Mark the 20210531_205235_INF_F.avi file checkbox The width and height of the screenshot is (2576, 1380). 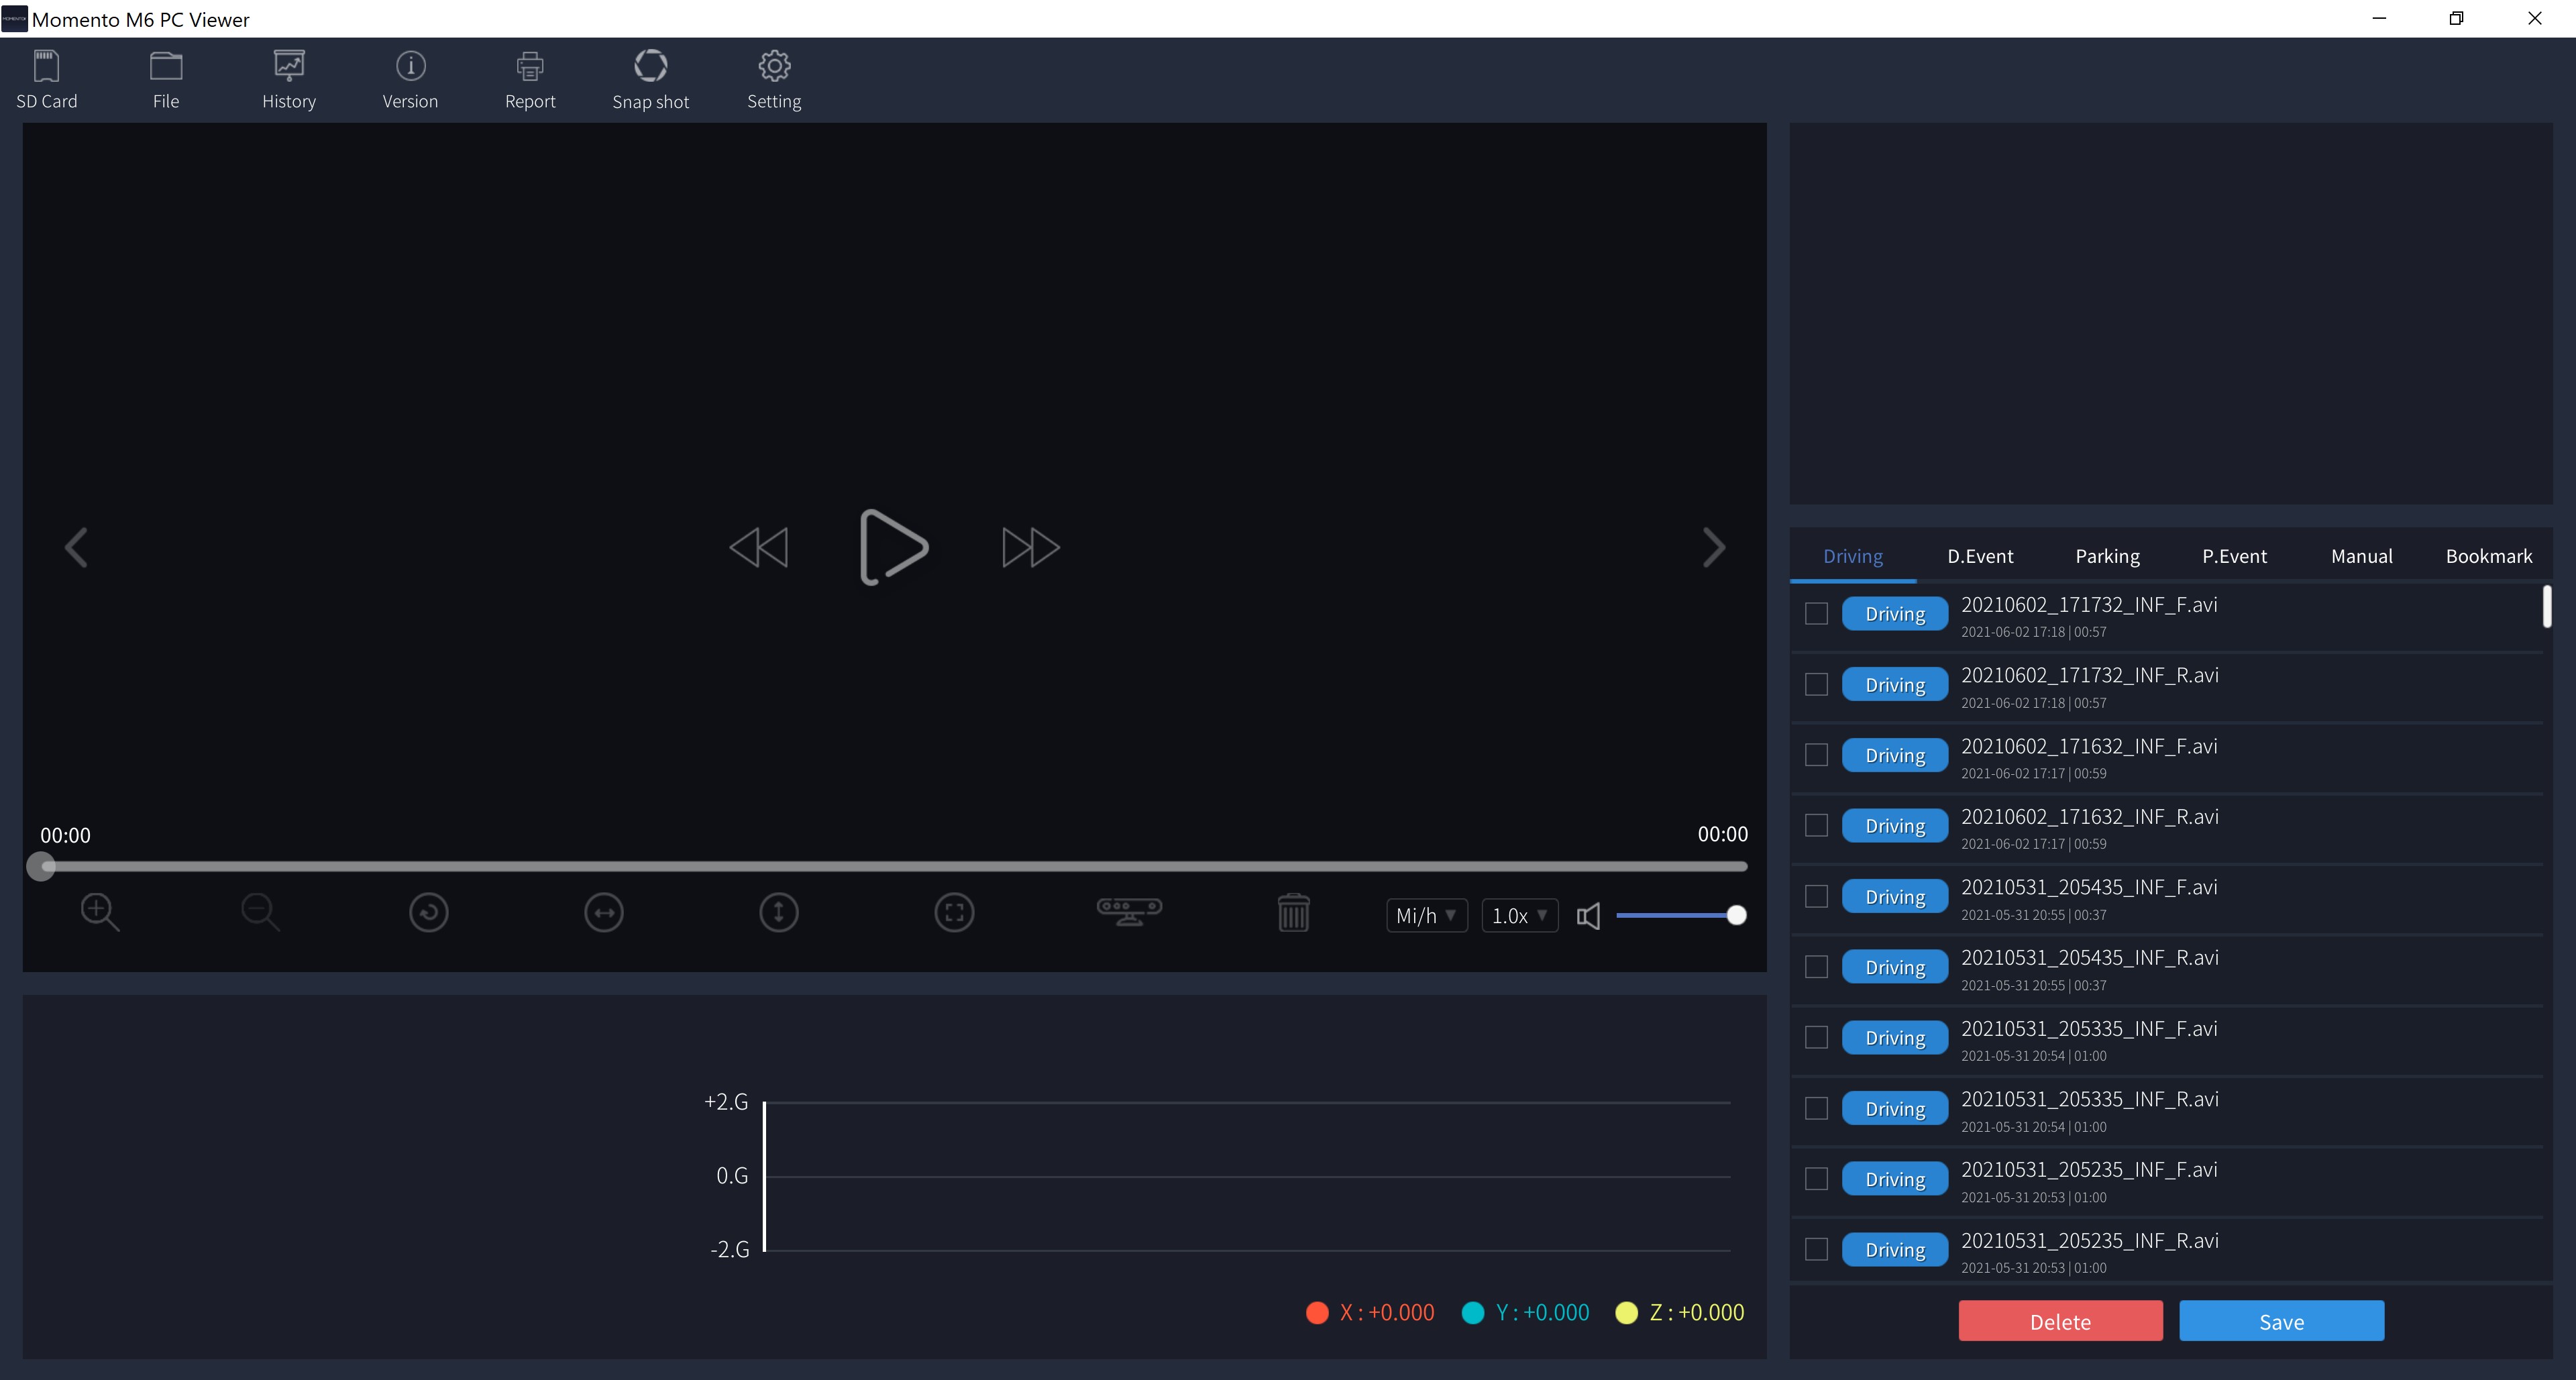[x=1817, y=1178]
